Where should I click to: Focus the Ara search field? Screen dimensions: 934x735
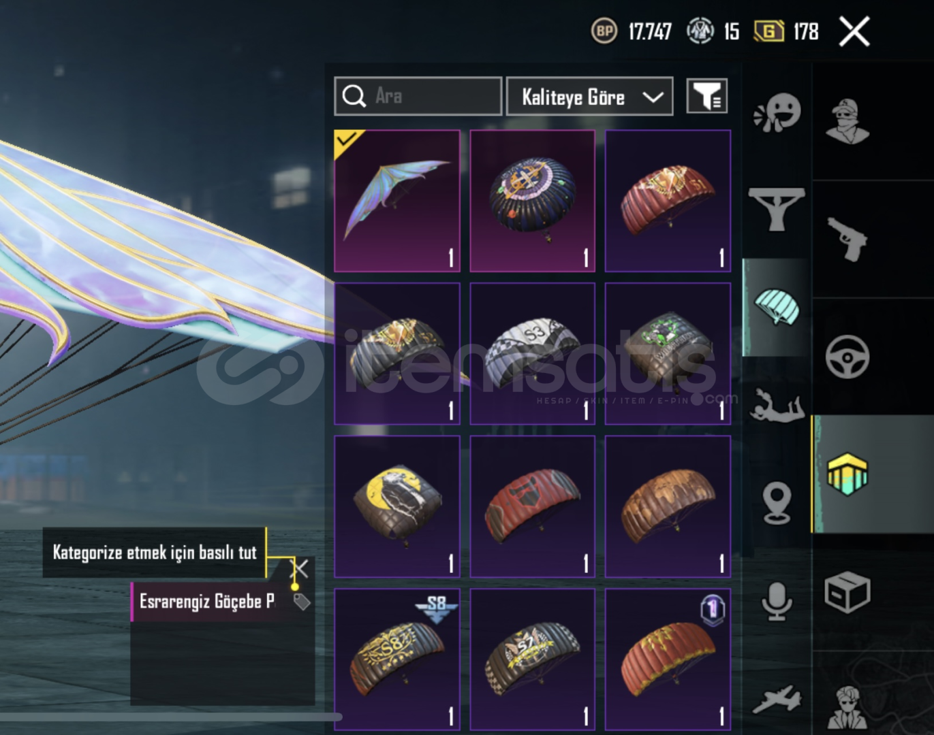point(418,96)
